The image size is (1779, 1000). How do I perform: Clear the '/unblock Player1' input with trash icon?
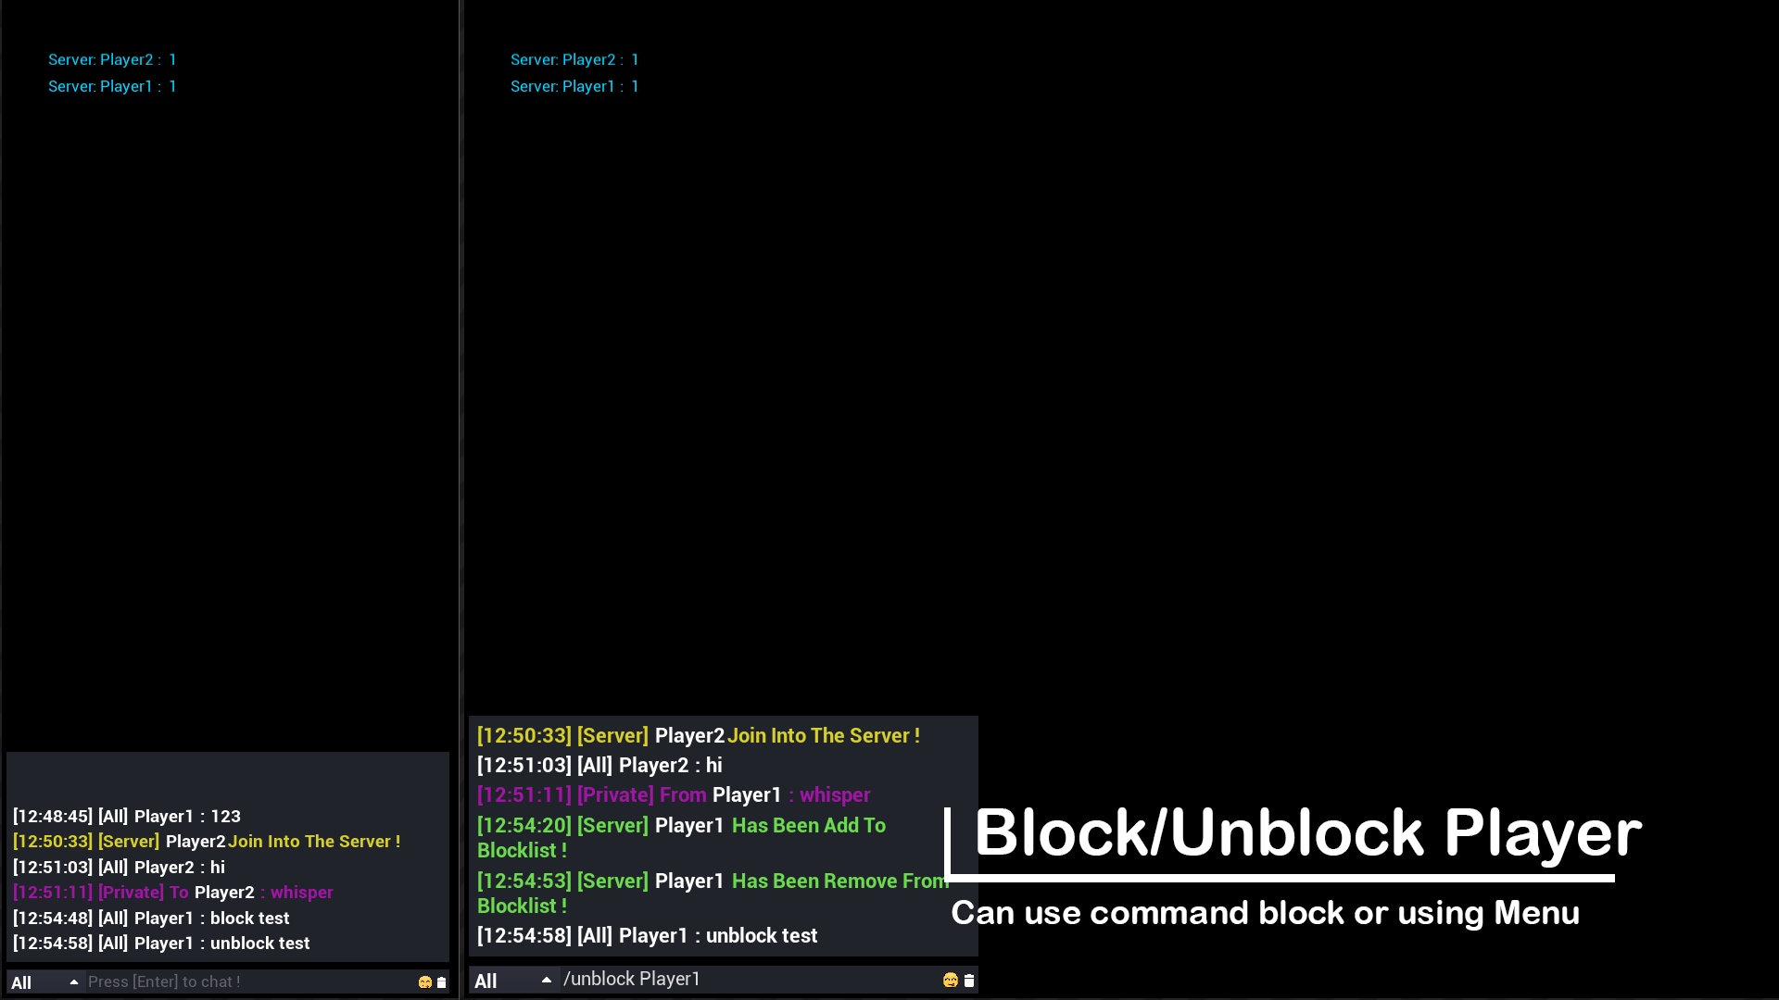tap(968, 980)
